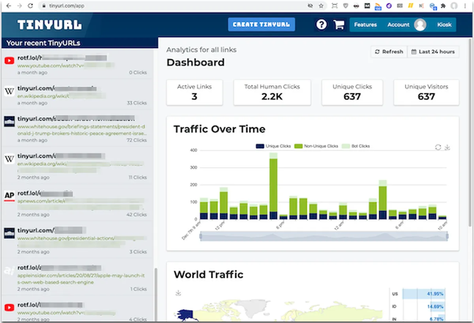The height and width of the screenshot is (323, 474).
Task: Download the World Traffic map
Action: click(x=178, y=293)
